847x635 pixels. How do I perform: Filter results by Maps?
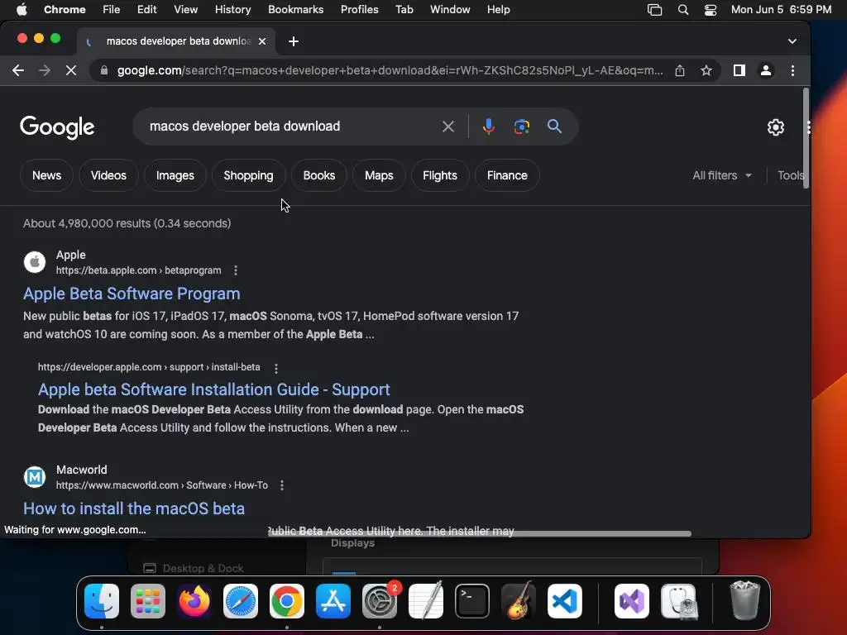pyautogui.click(x=379, y=175)
